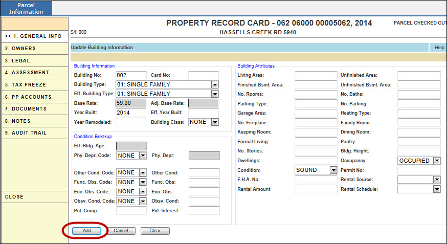Click the Add button
447x244 pixels.
pos(87,231)
